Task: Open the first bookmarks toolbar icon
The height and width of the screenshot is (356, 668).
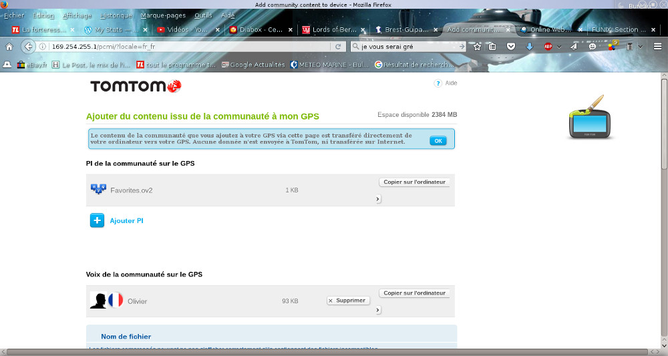Action: (x=7, y=65)
